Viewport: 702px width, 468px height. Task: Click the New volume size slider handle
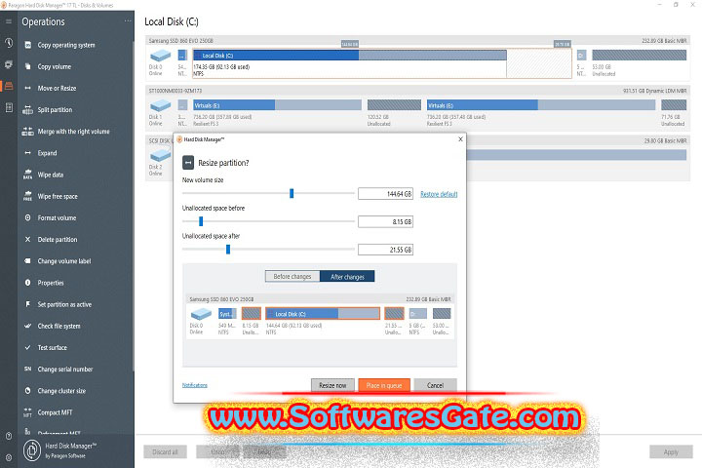point(292,193)
